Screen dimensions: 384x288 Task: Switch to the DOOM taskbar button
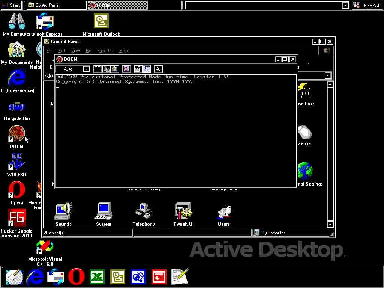coord(118,5)
